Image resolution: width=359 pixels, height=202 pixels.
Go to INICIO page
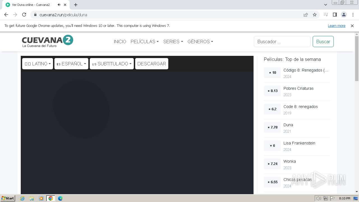(x=120, y=42)
